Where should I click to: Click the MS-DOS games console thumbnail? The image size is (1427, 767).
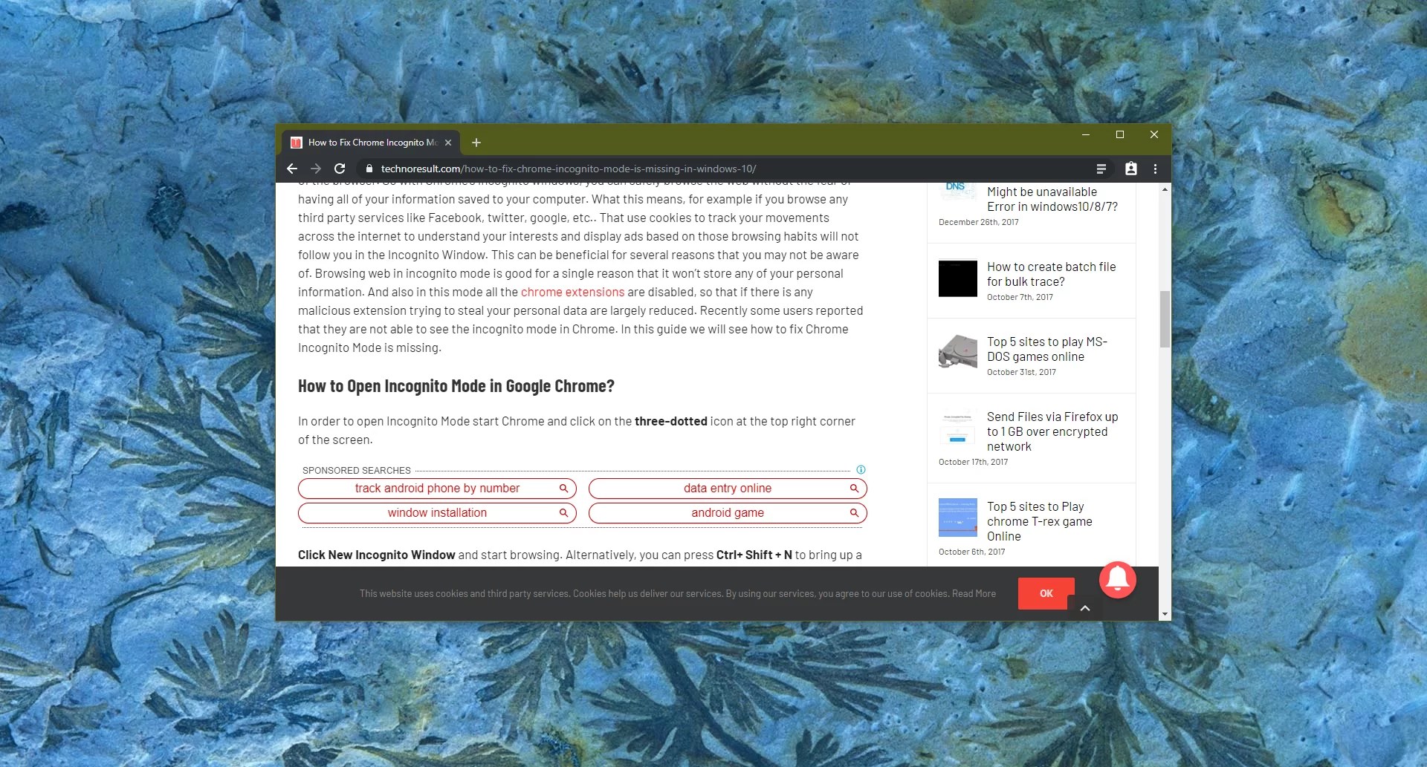tap(958, 351)
